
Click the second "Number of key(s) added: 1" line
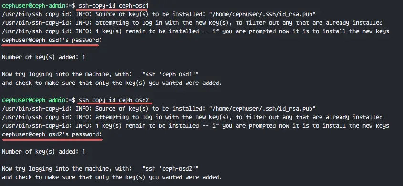[43, 152]
